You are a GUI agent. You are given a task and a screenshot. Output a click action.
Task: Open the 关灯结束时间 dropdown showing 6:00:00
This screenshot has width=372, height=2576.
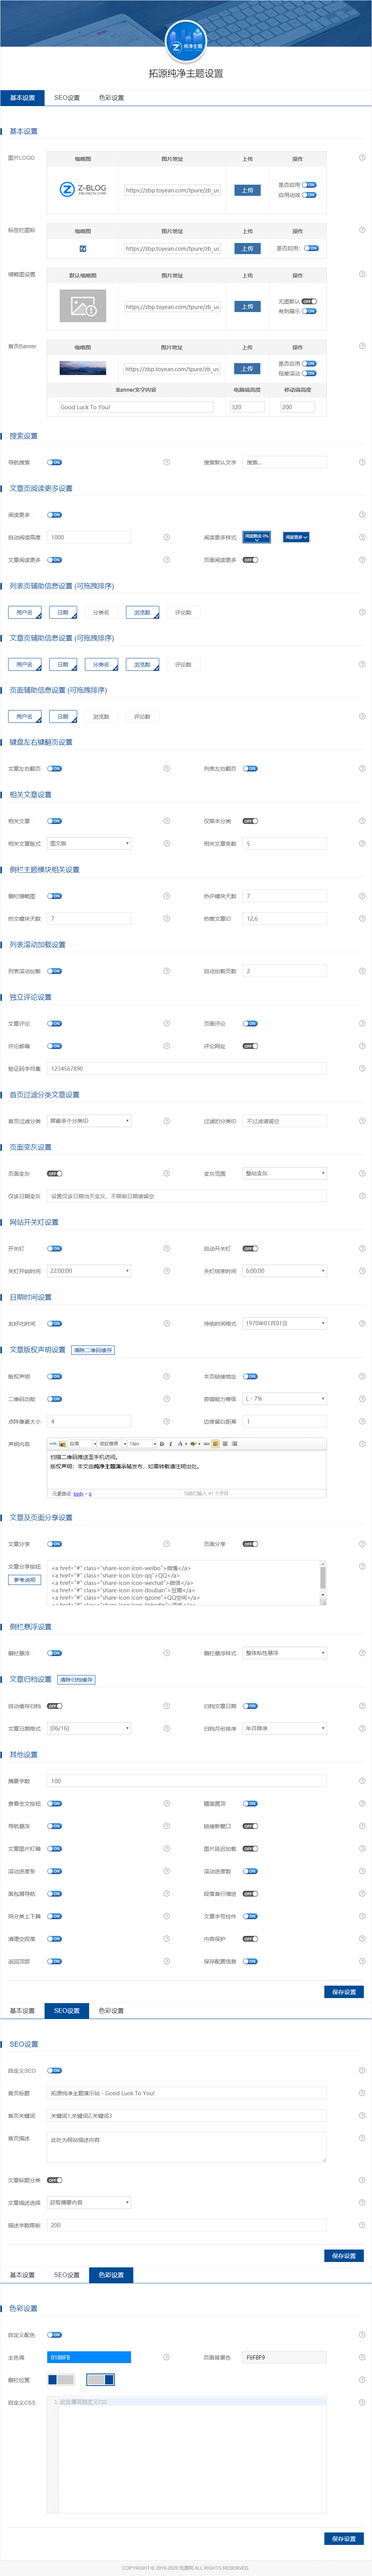tap(284, 1271)
